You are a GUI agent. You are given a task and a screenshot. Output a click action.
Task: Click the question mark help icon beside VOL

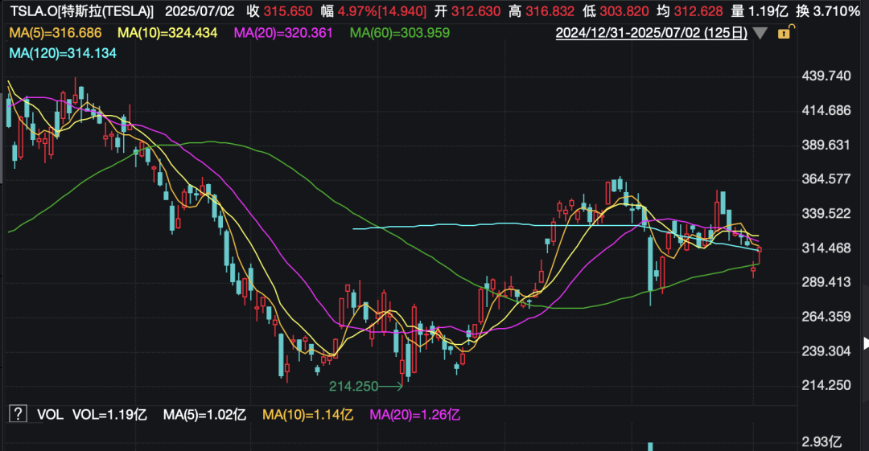[18, 414]
